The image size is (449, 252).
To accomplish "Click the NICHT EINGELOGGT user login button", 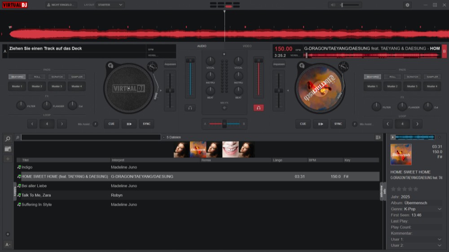I will (61, 5).
